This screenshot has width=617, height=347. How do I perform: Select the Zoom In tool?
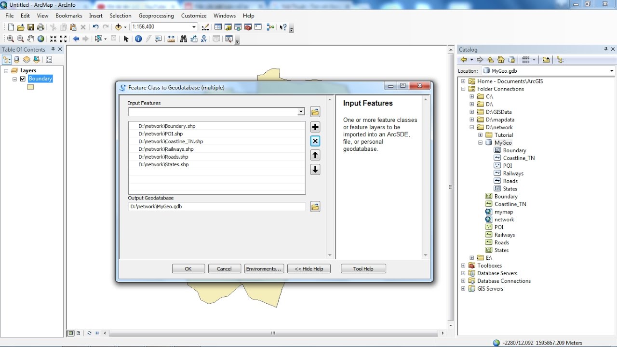coord(11,39)
